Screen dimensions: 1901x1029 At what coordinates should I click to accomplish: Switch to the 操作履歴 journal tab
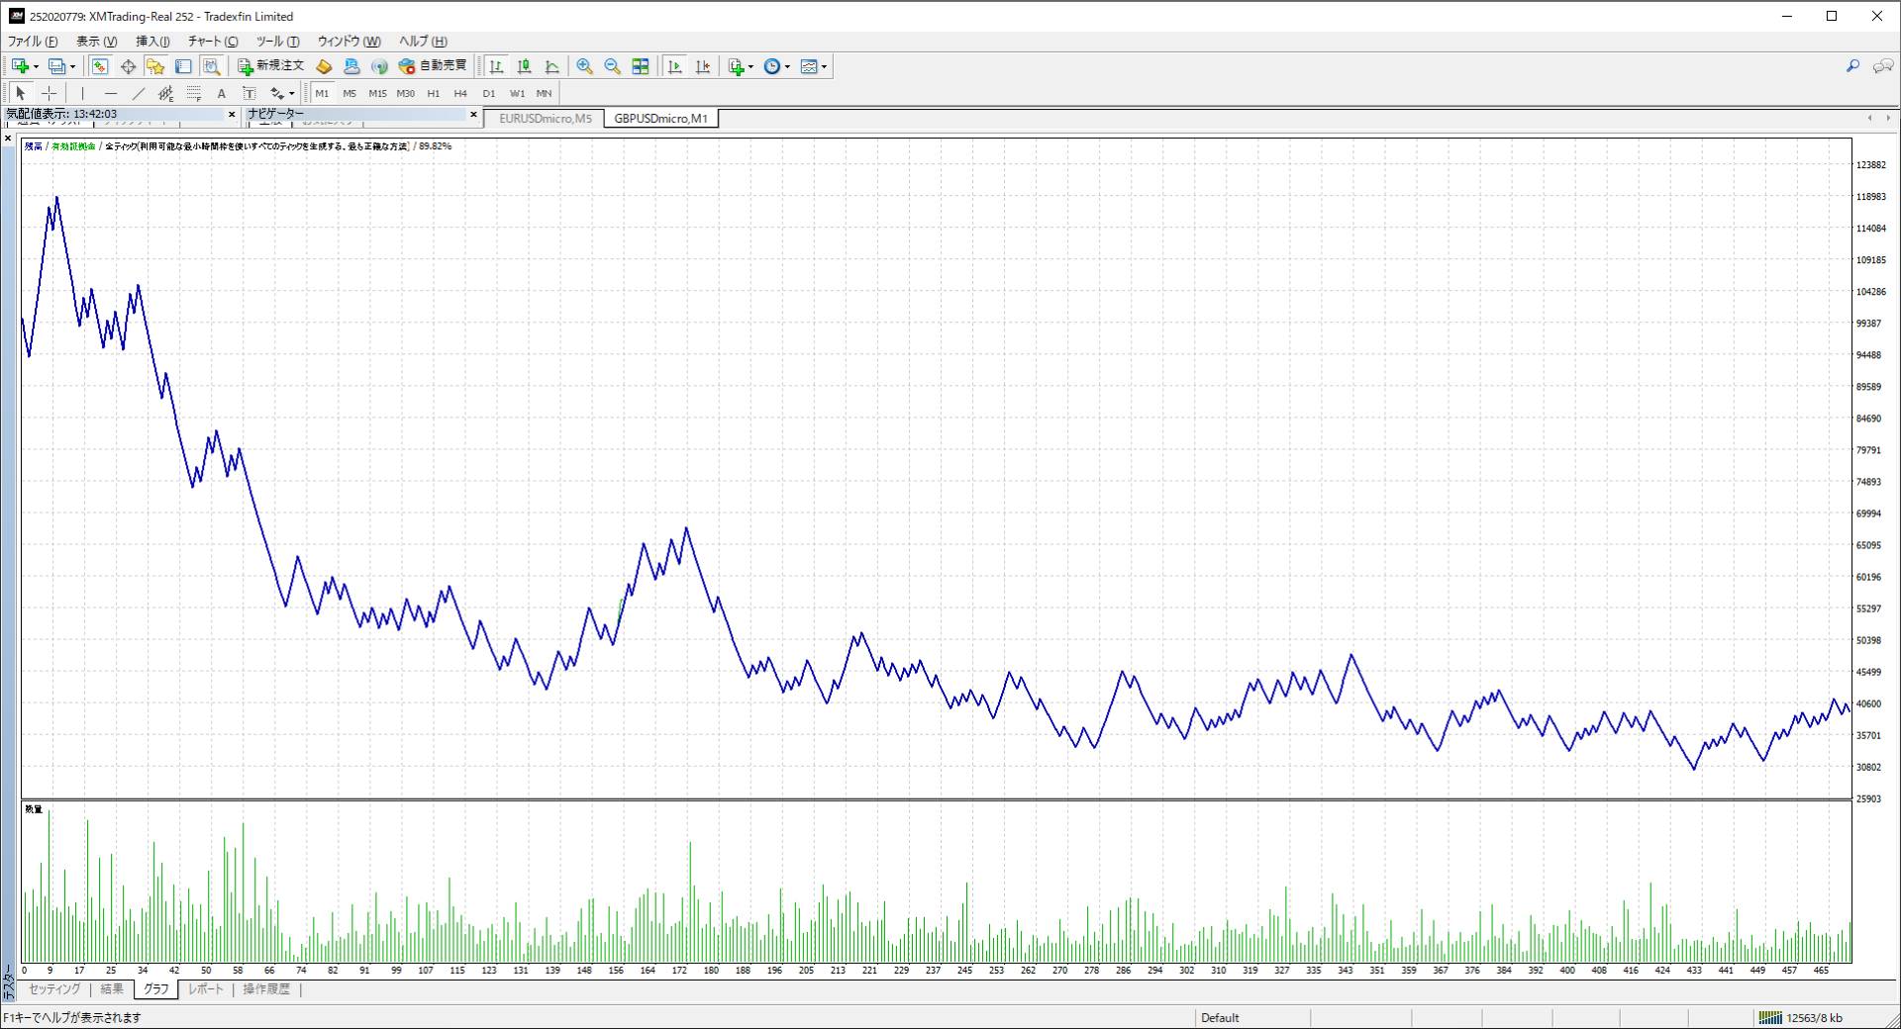click(266, 989)
